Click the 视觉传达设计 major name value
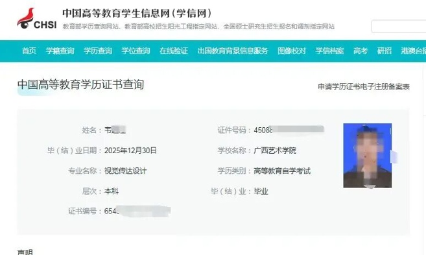Image resolution: width=426 pixels, height=255 pixels. pos(126,171)
